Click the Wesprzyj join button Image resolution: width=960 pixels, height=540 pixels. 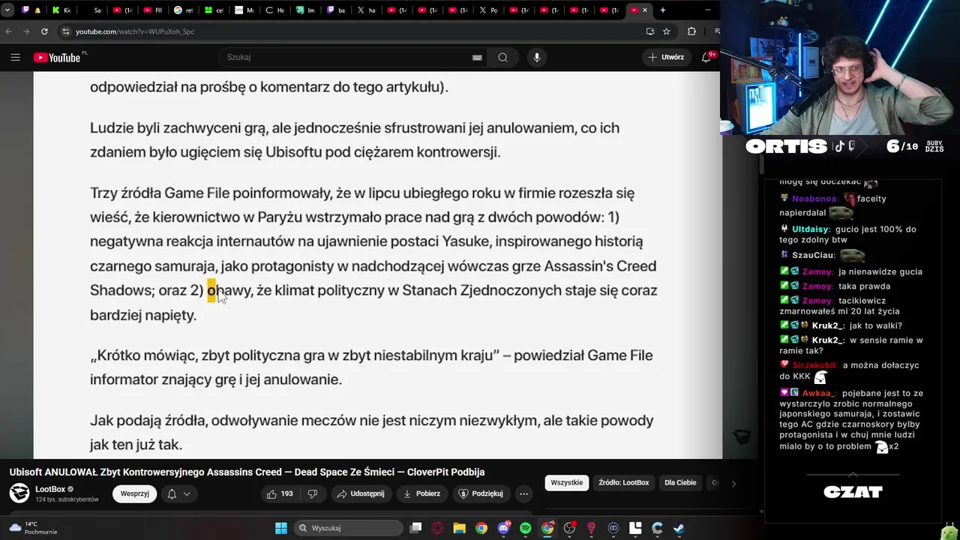pyautogui.click(x=135, y=493)
